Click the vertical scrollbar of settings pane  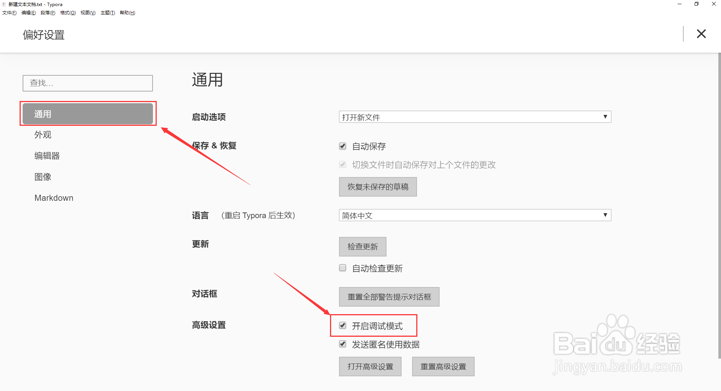point(719,206)
